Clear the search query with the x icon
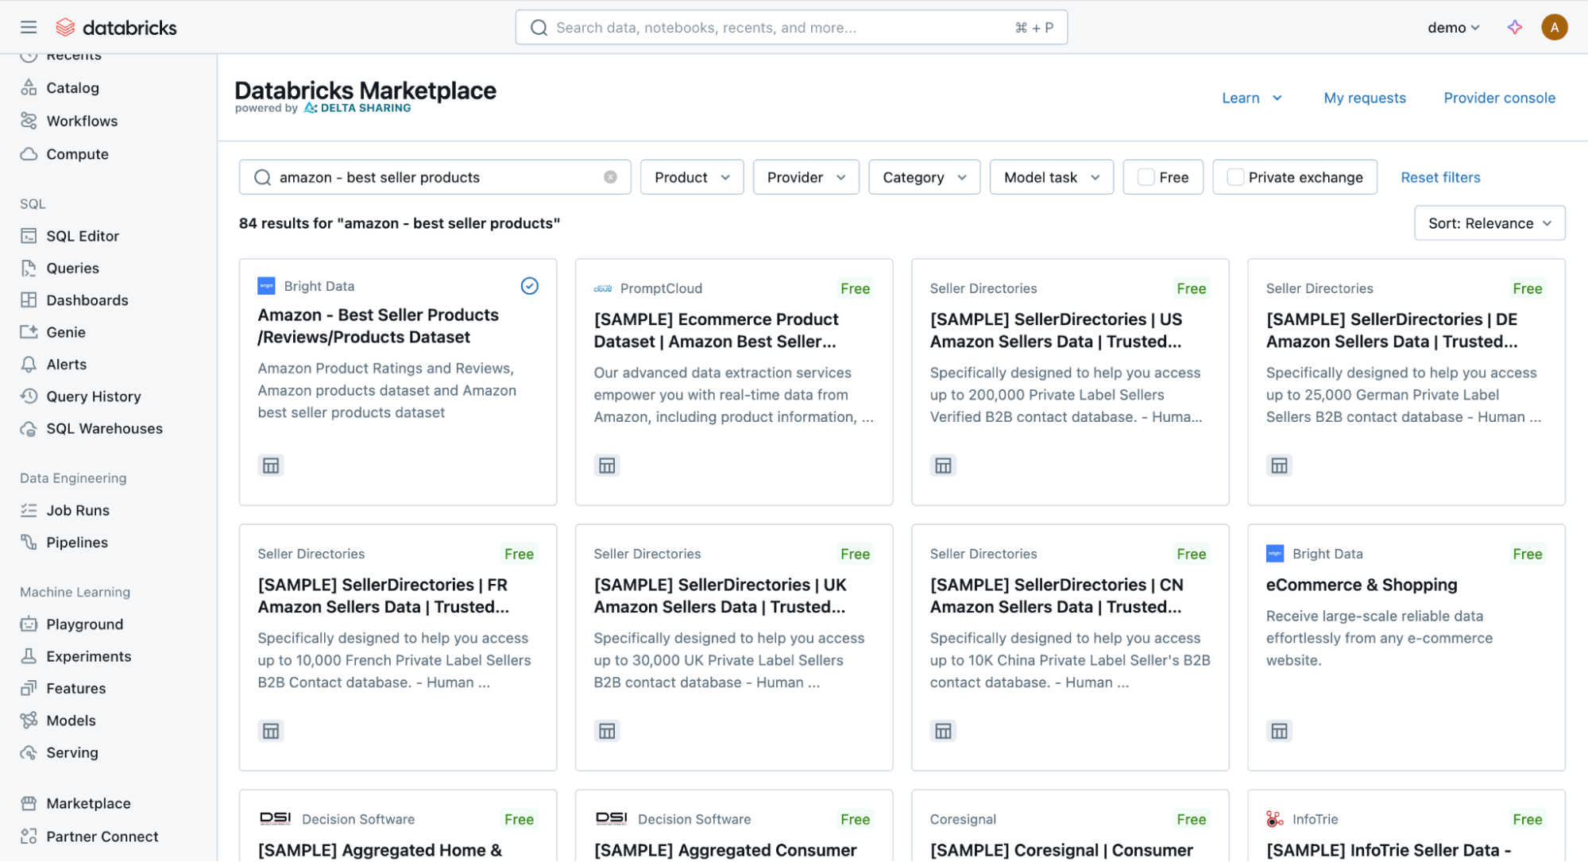This screenshot has height=862, width=1588. tap(609, 177)
